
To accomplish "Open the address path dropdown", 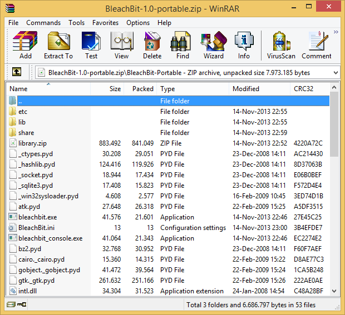I will tap(336, 73).
